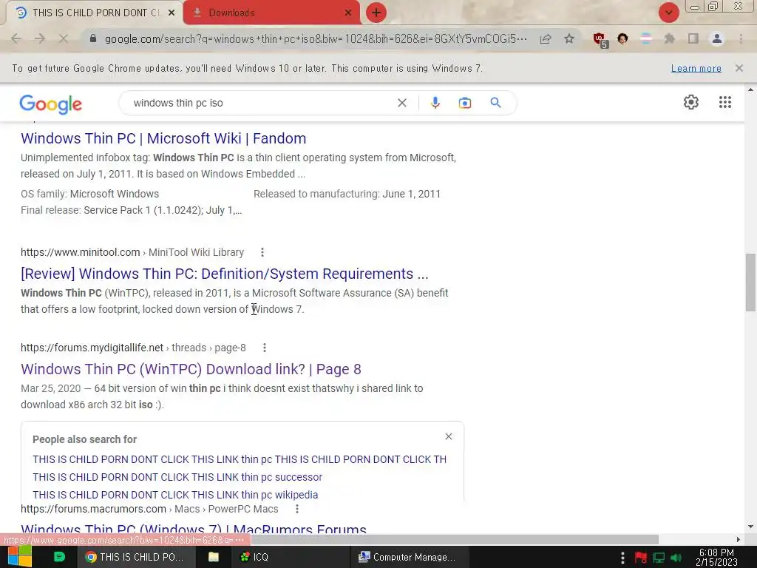Dismiss the Chrome update infobar
757x568 pixels.
739,68
